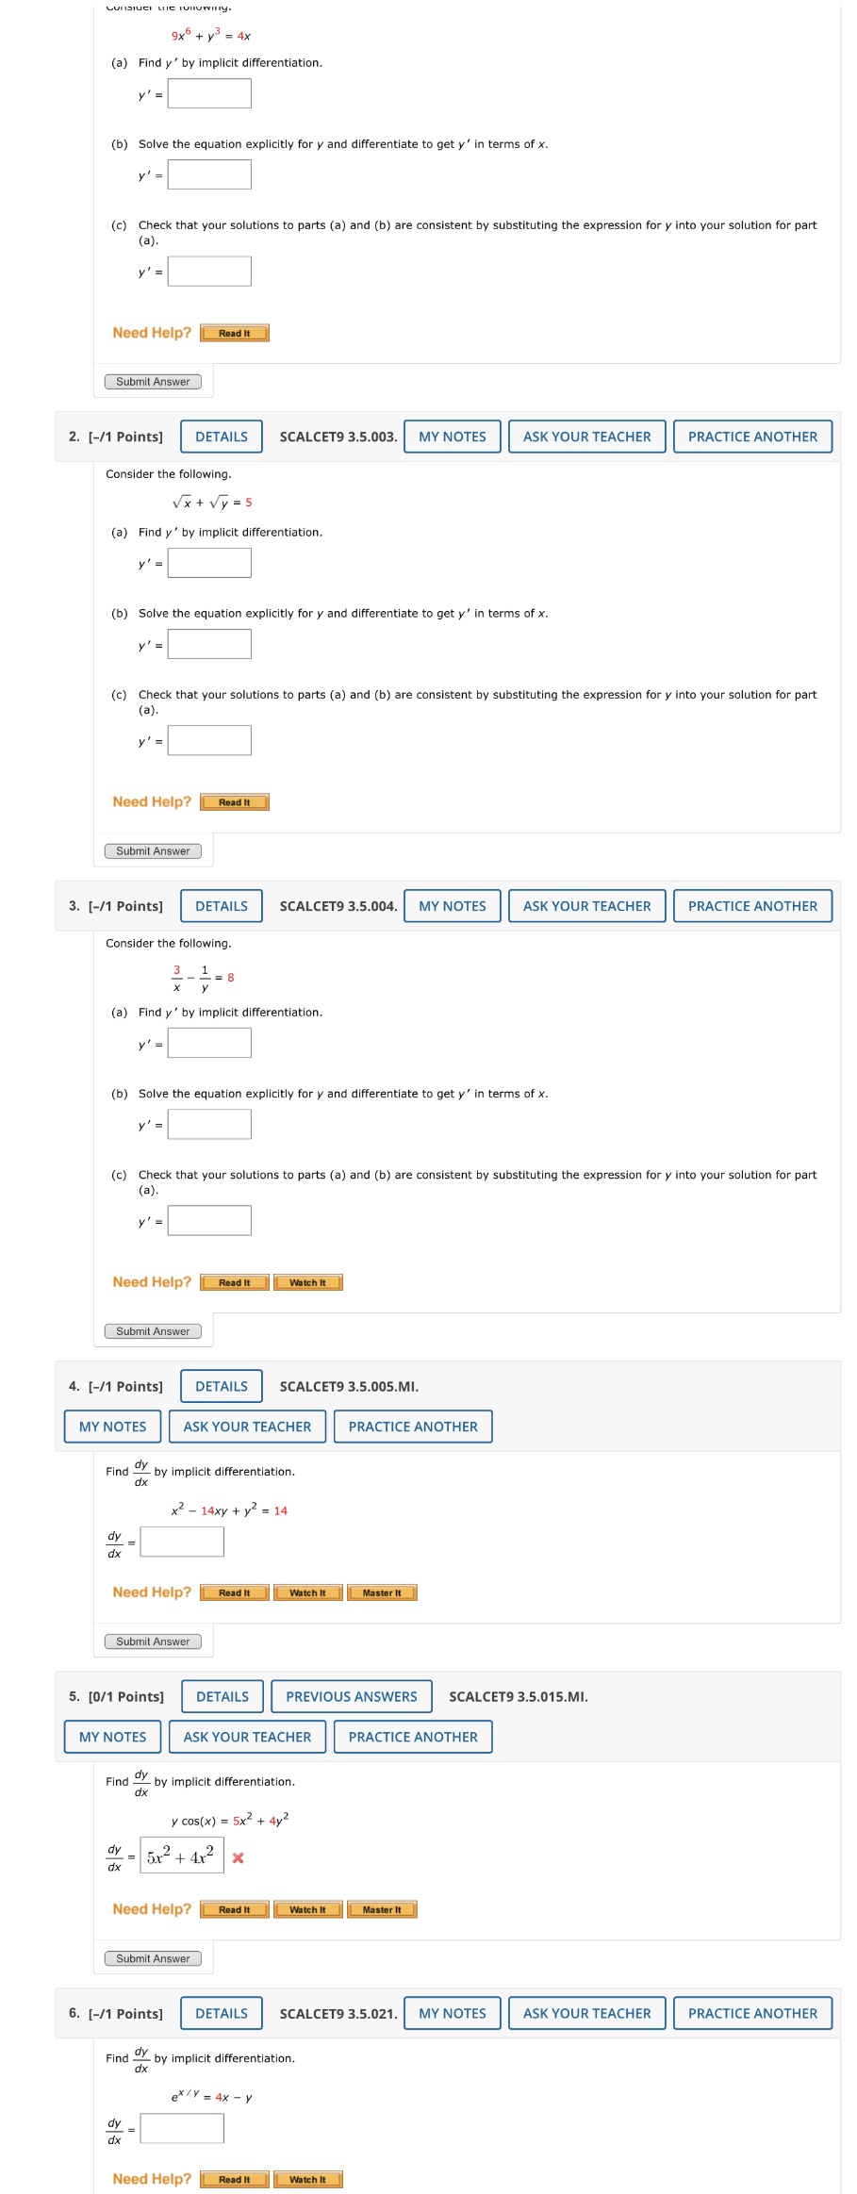This screenshot has width=857, height=2194.
Task: Open DETAILS for question 2
Action: (x=222, y=436)
